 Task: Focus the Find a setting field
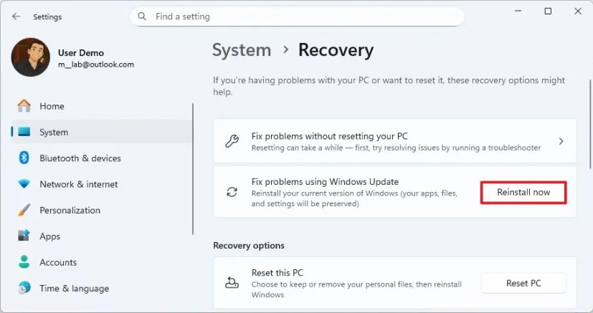point(297,16)
